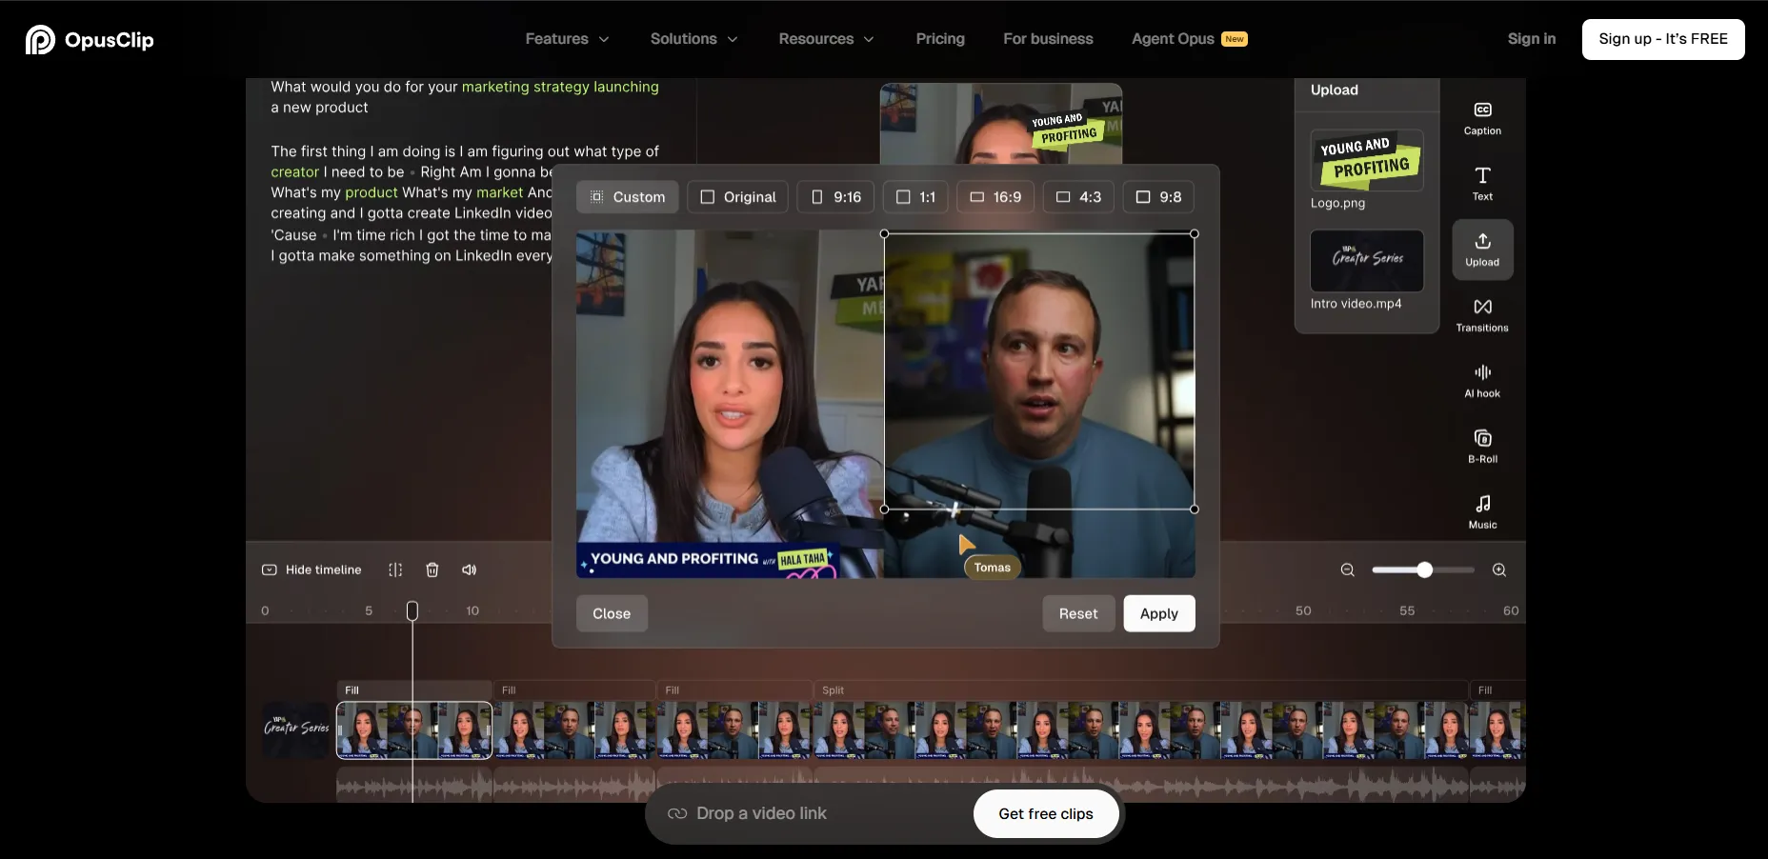1768x859 pixels.
Task: Close the crop dialog
Action: [x=612, y=613]
